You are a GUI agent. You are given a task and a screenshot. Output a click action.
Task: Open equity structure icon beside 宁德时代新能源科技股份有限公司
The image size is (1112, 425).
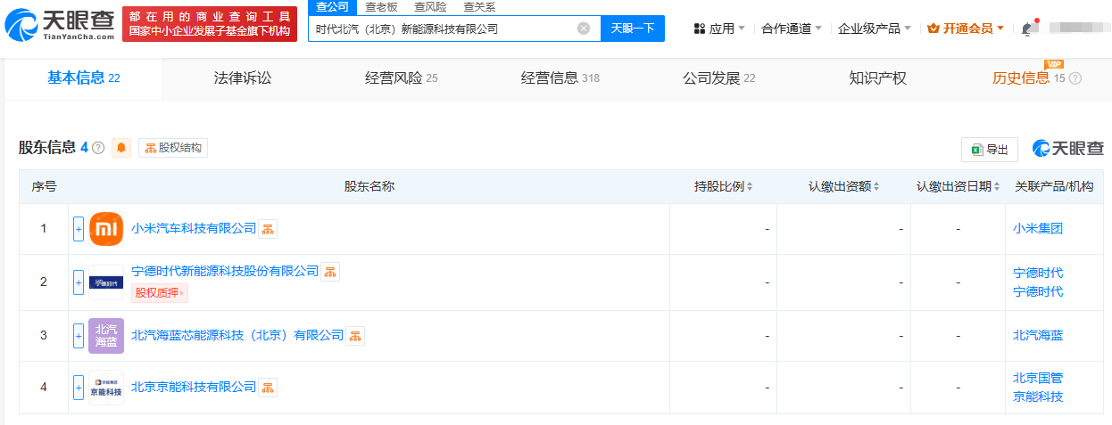[330, 272]
